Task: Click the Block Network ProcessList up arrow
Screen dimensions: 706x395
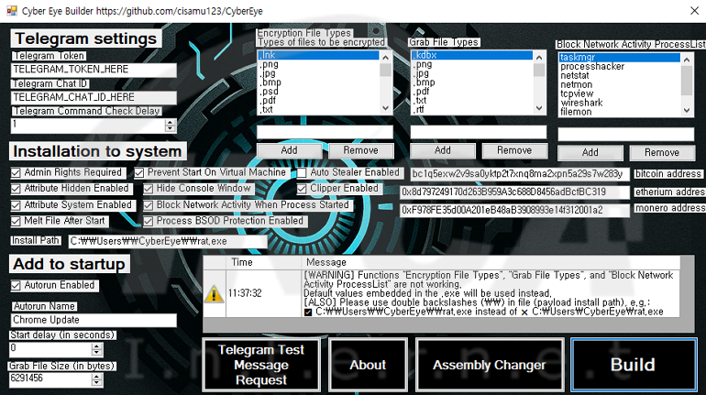Action: 686,60
